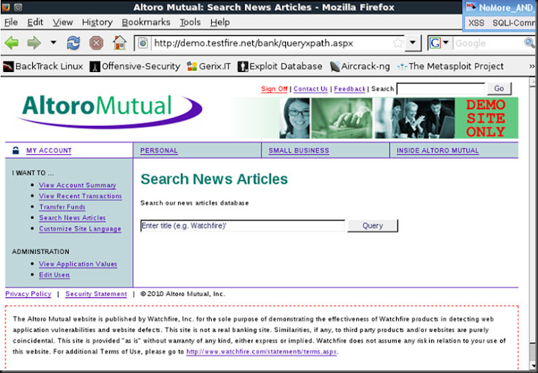Open Gerix.IT bookmark

coord(209,66)
